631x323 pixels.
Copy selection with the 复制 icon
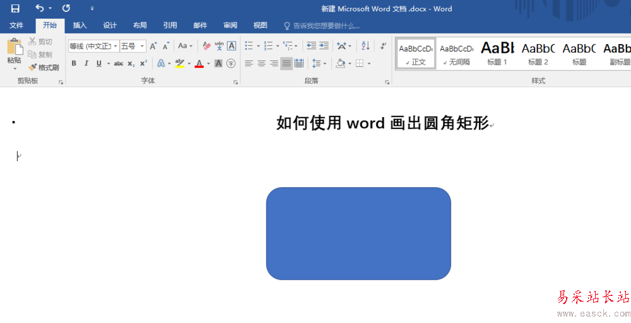point(32,54)
